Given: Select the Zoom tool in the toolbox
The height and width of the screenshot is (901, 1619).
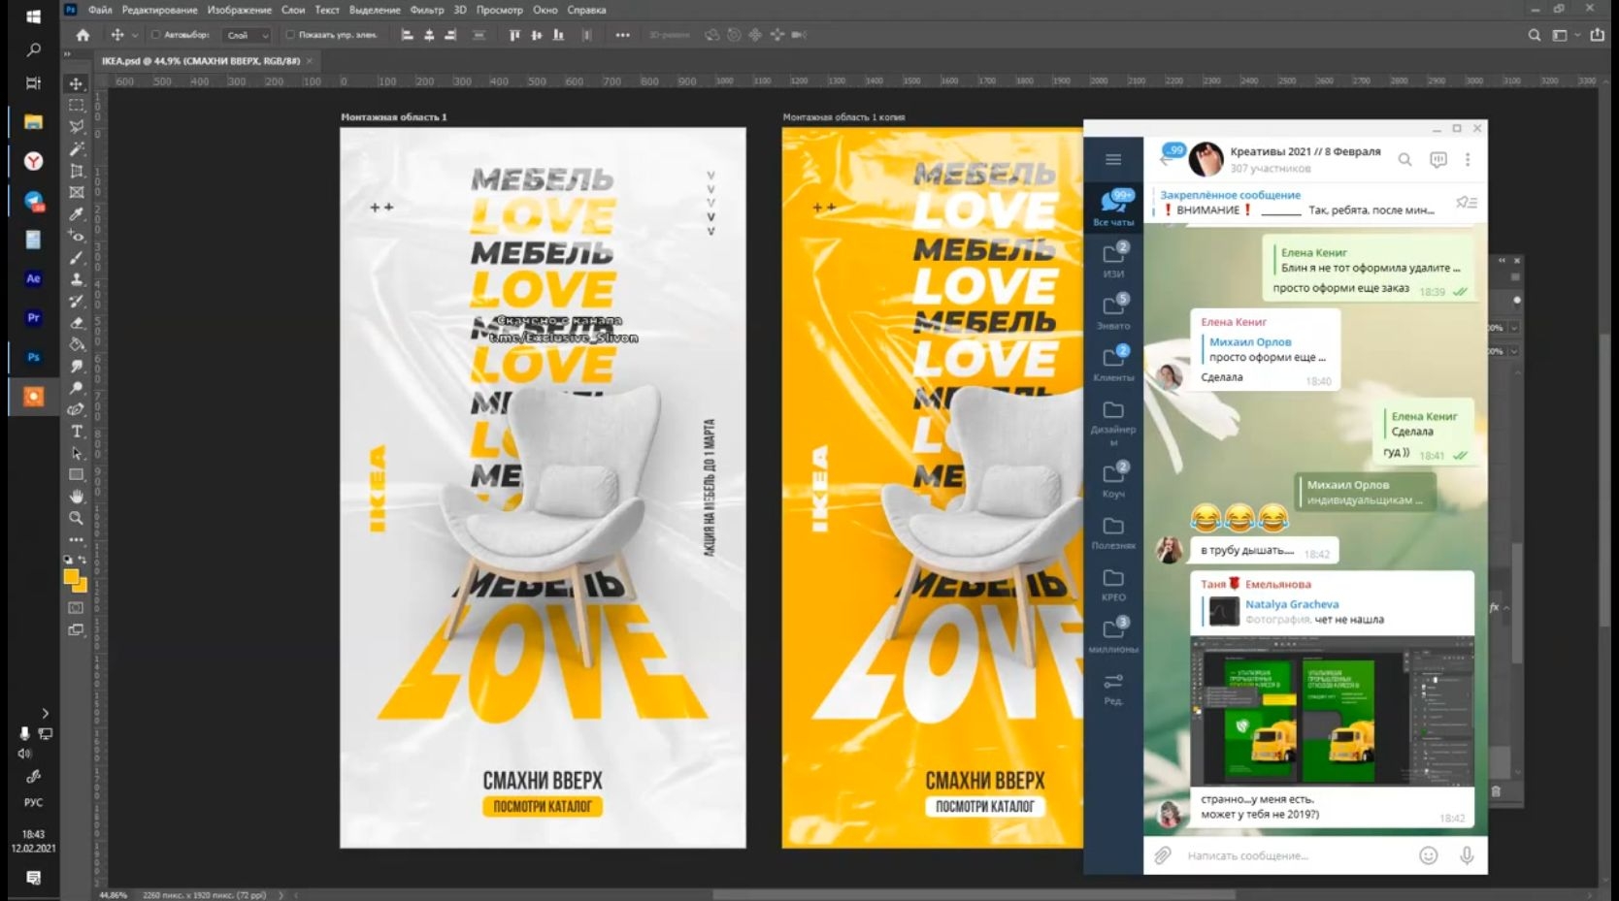Looking at the screenshot, I should [77, 519].
